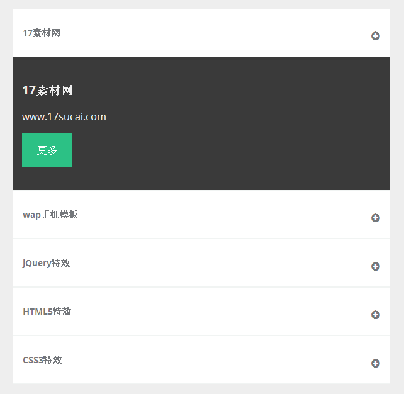Click the plus icon on HTML5特效 row

376,315
